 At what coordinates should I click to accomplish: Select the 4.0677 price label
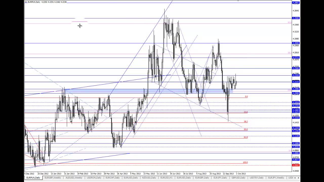click(296, 160)
